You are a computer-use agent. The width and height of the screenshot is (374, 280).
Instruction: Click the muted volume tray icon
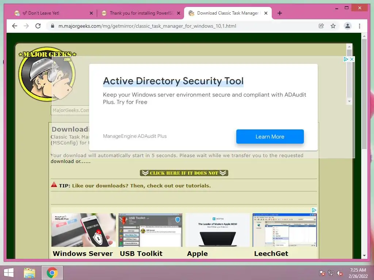click(x=340, y=273)
